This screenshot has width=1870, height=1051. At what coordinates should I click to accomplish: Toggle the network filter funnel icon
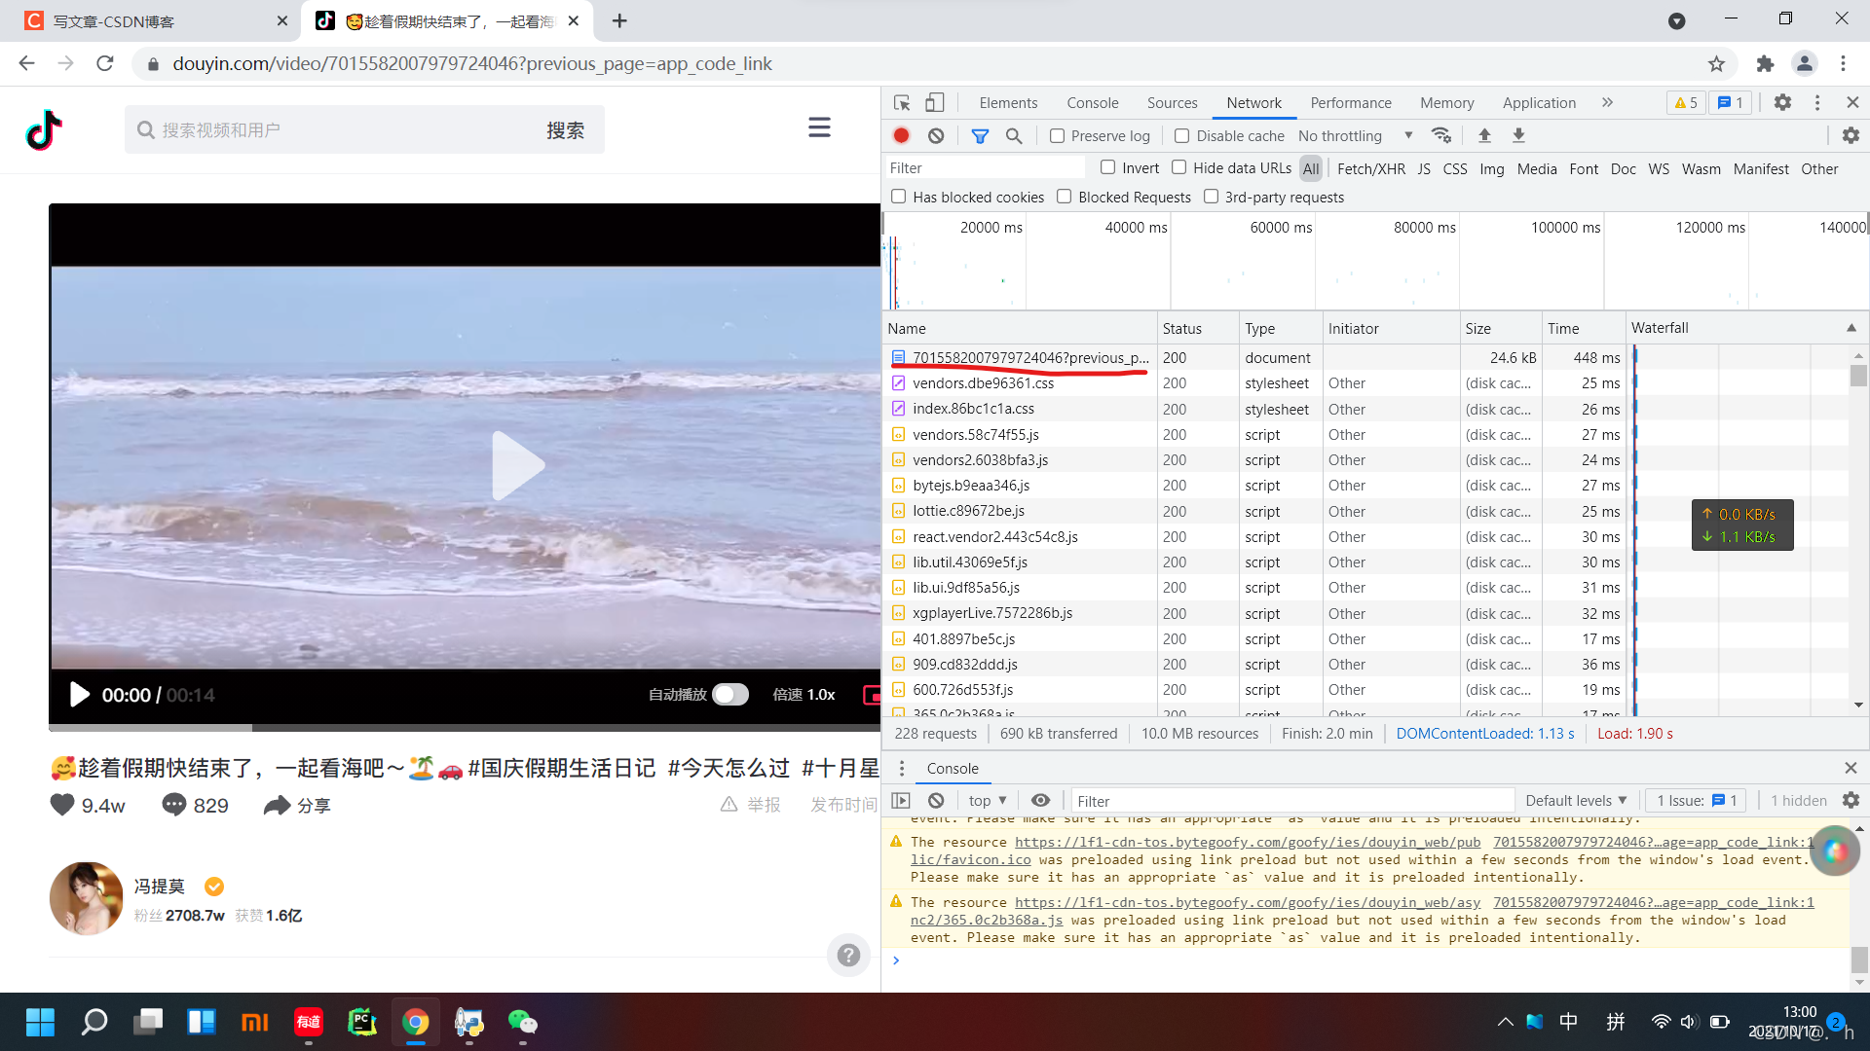tap(980, 135)
